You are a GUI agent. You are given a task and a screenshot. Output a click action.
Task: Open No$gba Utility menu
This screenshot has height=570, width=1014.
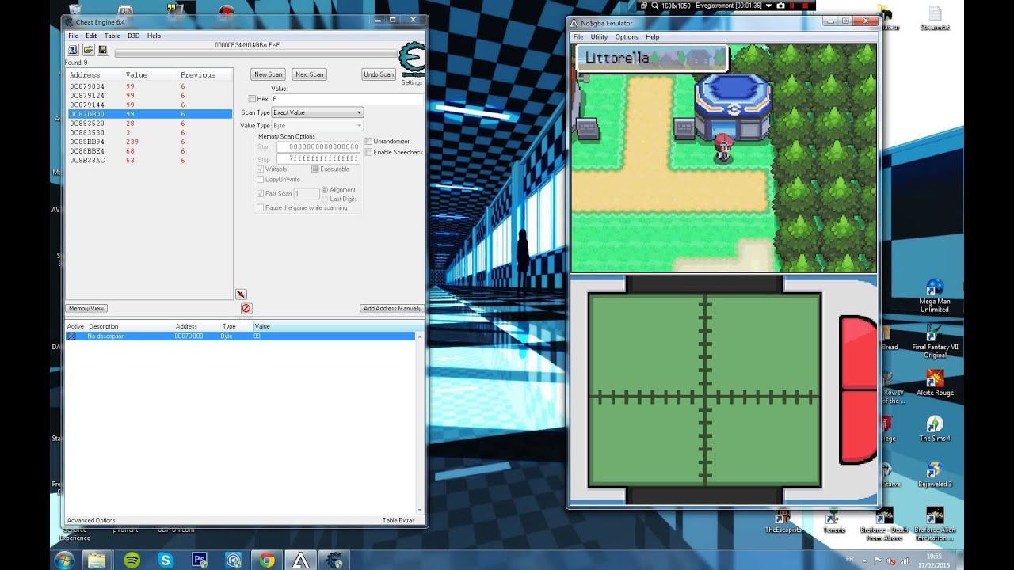599,37
